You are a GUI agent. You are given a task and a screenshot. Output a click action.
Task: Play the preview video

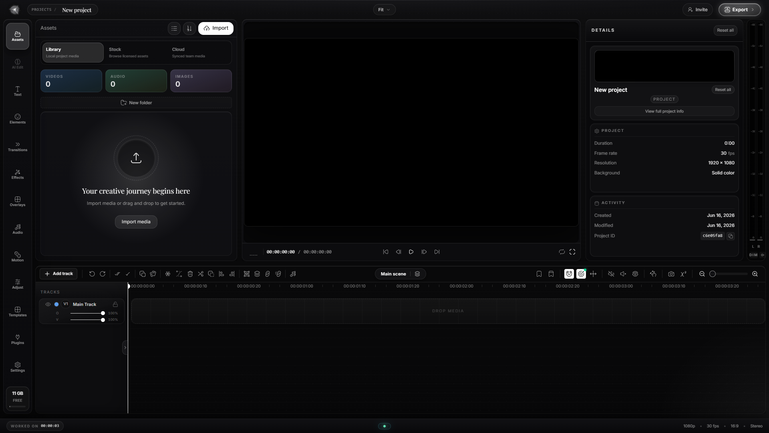[411, 252]
